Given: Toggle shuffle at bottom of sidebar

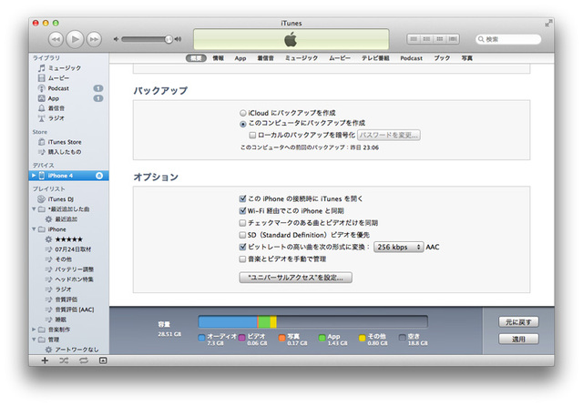Looking at the screenshot, I should tap(64, 360).
